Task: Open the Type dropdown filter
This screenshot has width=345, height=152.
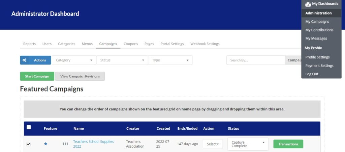Action: (170, 60)
